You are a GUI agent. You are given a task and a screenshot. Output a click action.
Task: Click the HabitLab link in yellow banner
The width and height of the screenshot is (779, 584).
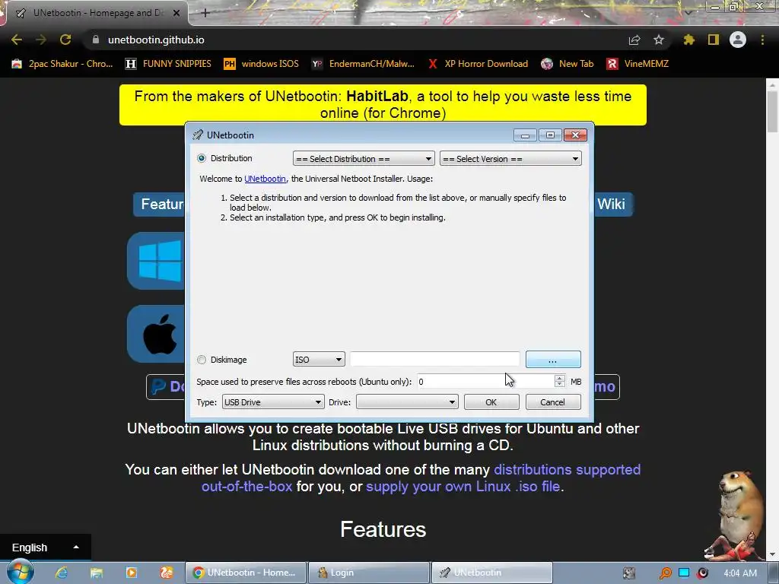pyautogui.click(x=377, y=96)
